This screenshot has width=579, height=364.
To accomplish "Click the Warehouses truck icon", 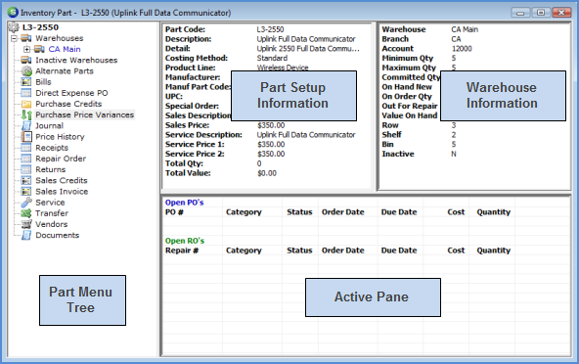I will tap(25, 38).
